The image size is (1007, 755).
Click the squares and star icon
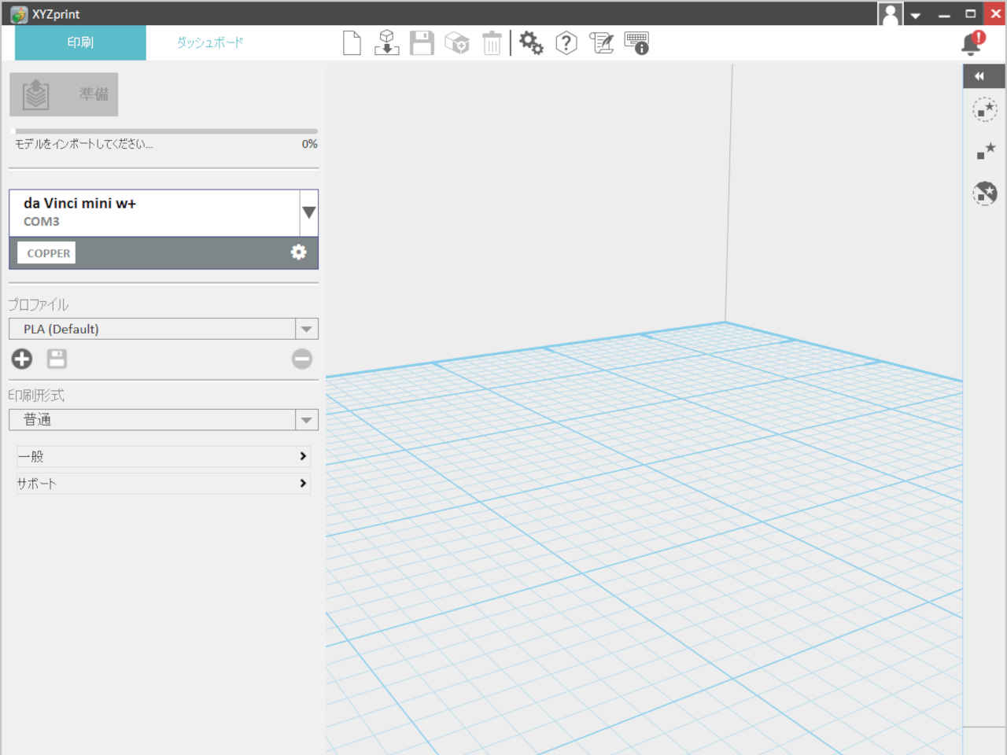click(985, 151)
